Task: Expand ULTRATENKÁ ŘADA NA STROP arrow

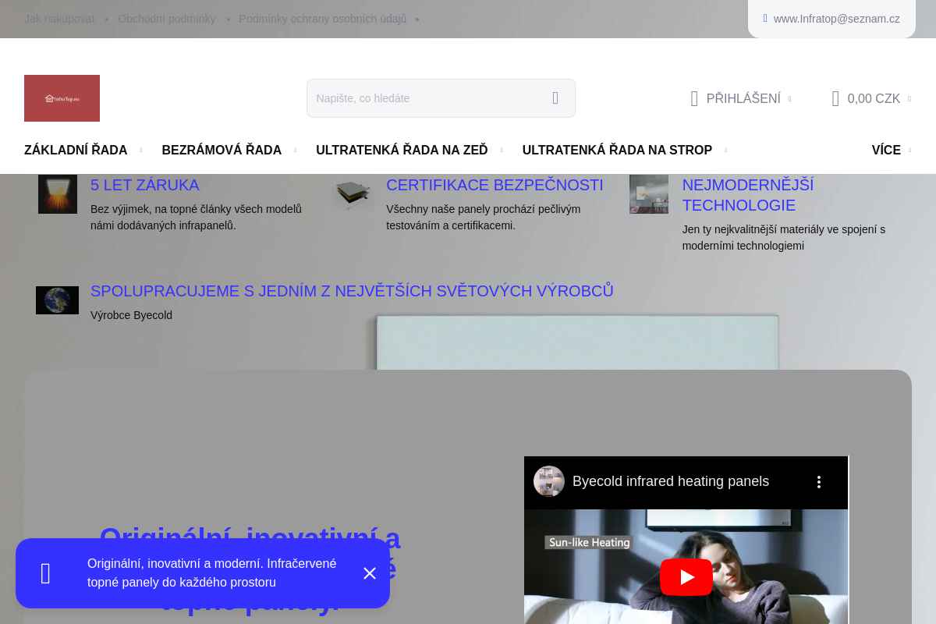Action: coord(725,150)
